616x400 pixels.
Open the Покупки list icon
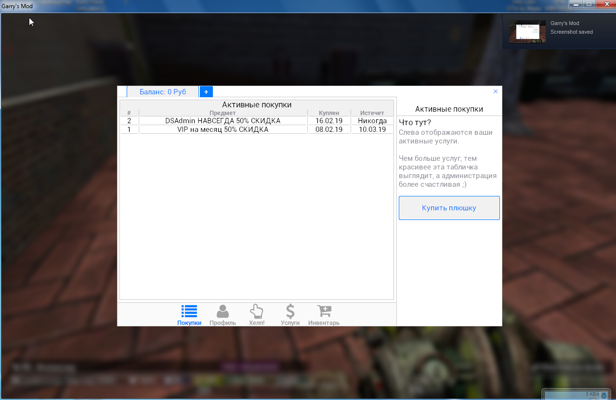pyautogui.click(x=189, y=311)
